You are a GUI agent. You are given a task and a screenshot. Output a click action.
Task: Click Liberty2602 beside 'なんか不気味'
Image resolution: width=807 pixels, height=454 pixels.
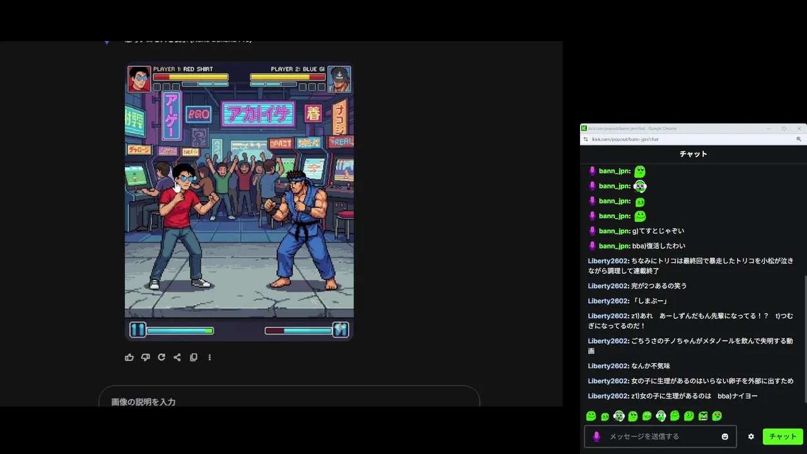click(608, 366)
